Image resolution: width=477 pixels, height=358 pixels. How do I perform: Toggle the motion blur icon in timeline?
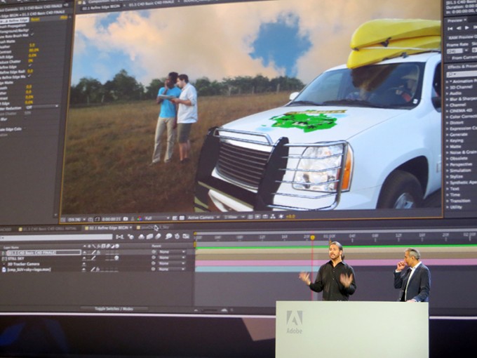point(159,237)
